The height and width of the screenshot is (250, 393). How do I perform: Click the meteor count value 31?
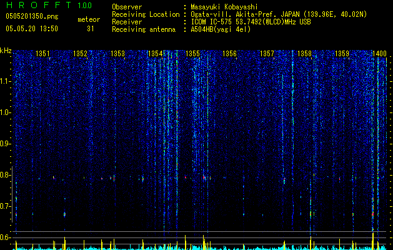pos(90,29)
